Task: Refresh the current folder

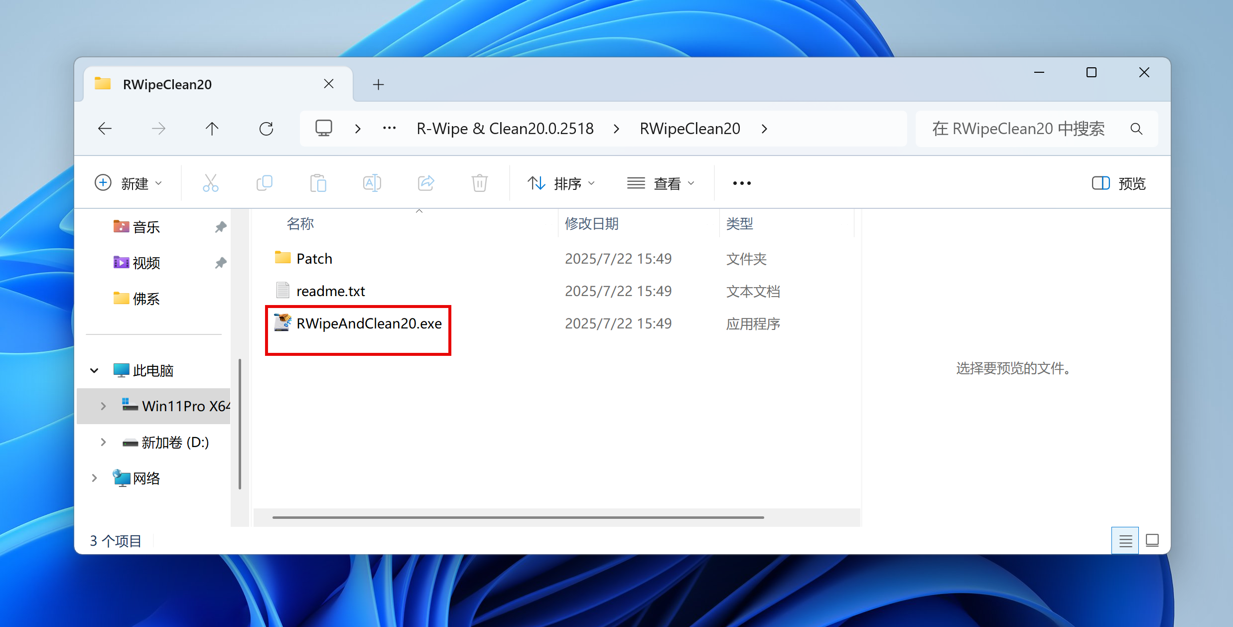Action: (x=266, y=129)
